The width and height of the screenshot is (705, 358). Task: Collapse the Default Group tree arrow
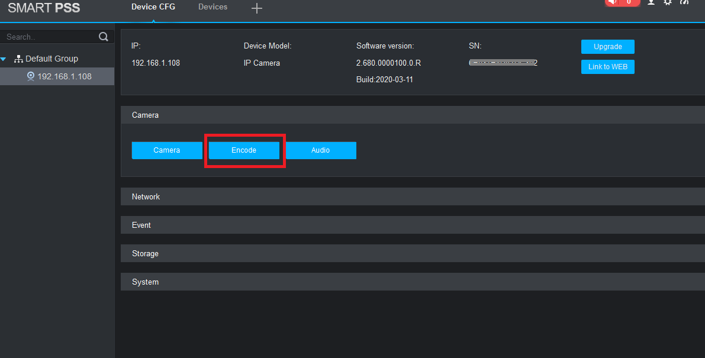click(x=4, y=59)
